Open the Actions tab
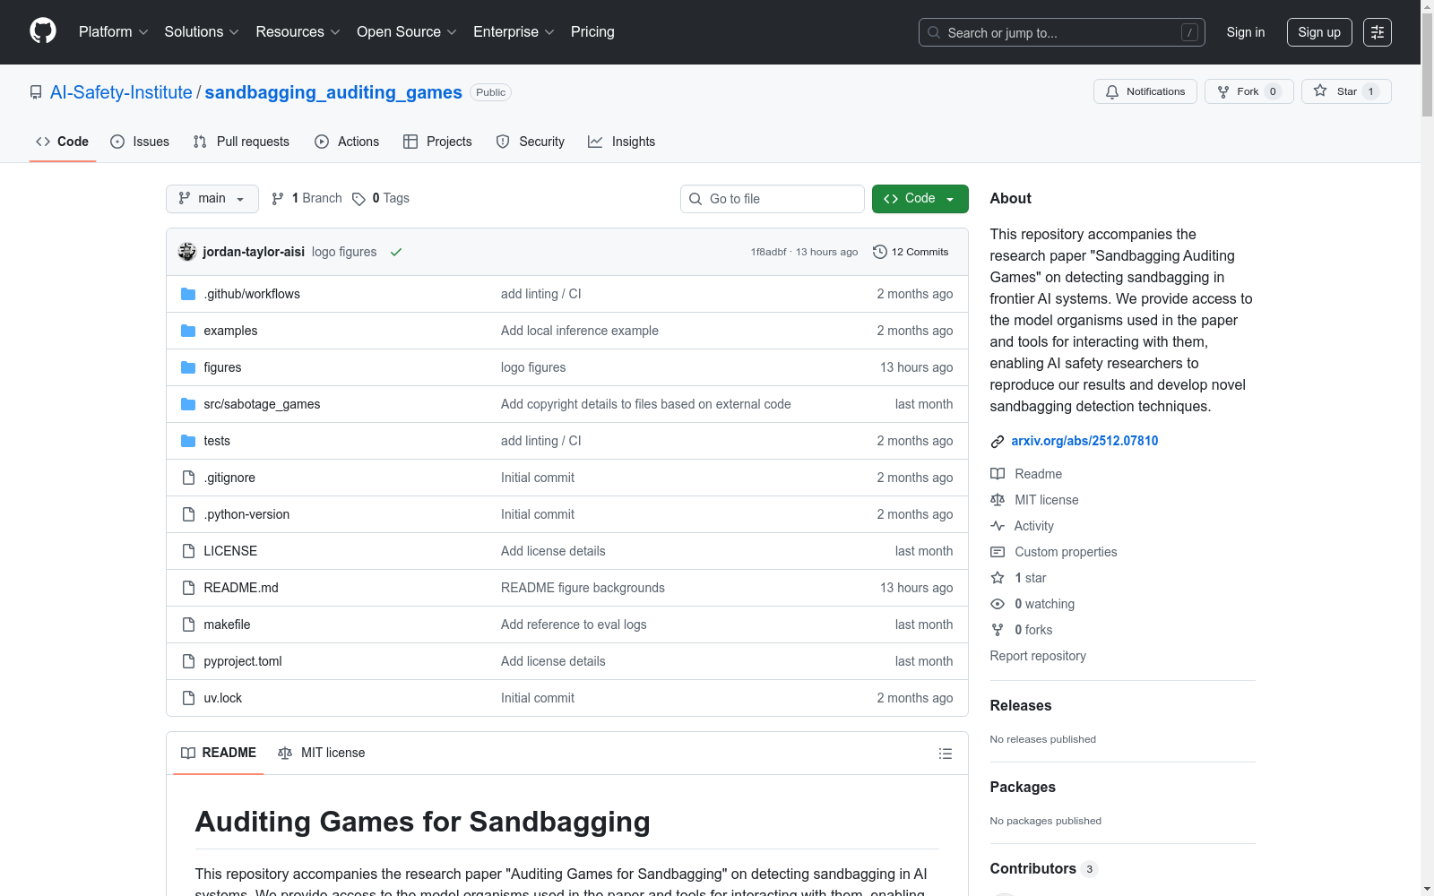The height and width of the screenshot is (896, 1434). click(x=347, y=142)
